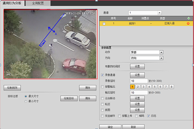Switch to the 全局配置 tab
The image size is (194, 129).
(x=38, y=3)
